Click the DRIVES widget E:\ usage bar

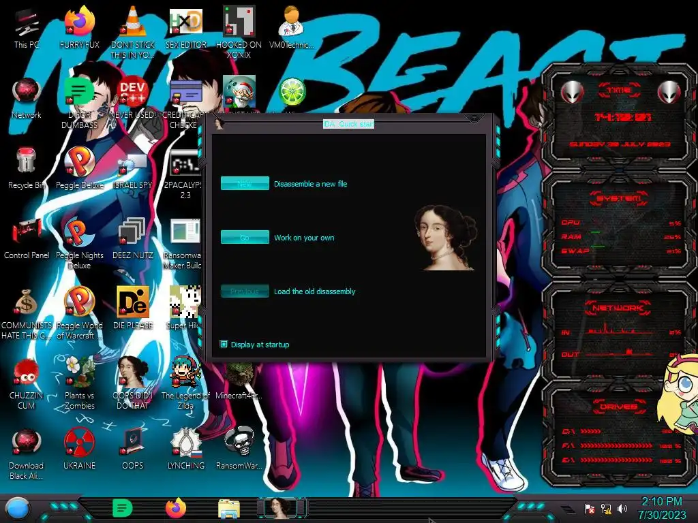pos(616,460)
